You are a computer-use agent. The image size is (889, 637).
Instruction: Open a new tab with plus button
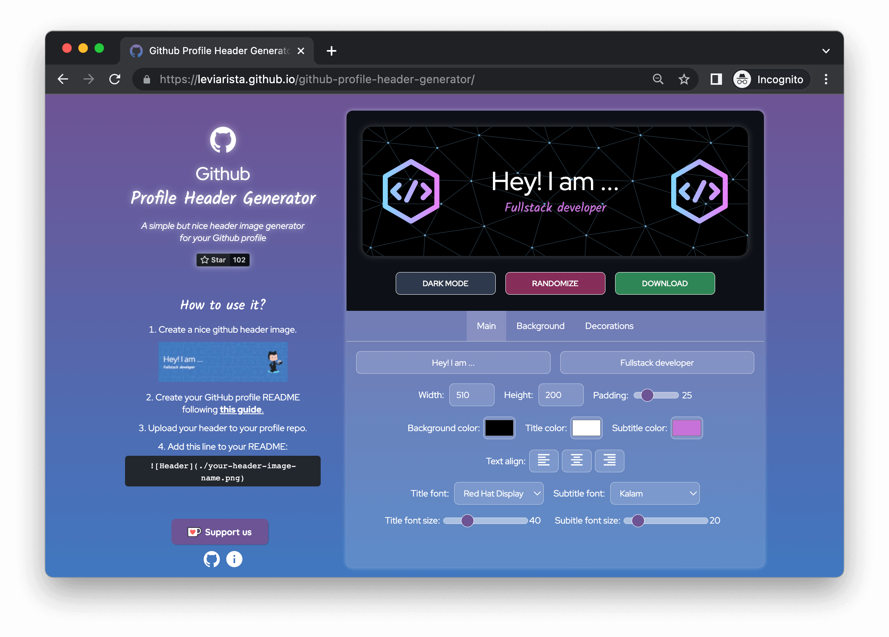[x=332, y=51]
